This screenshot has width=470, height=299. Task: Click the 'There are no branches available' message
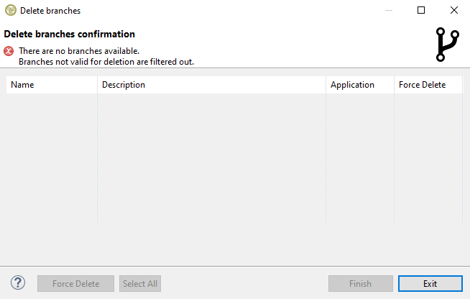79,51
